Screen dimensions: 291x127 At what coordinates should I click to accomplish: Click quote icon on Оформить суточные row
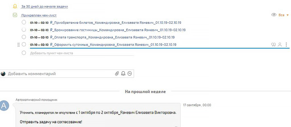(x=274, y=45)
